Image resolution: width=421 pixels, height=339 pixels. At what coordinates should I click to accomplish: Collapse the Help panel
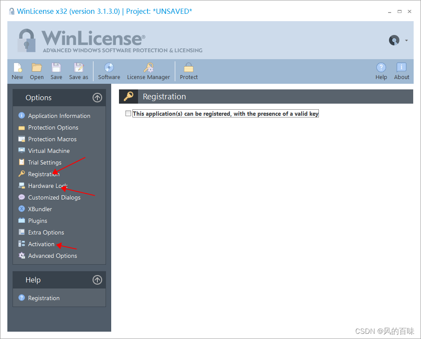[97, 280]
